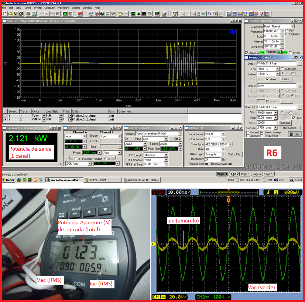
Task: Click the browse button next to Data 1
Action: click(299, 64)
